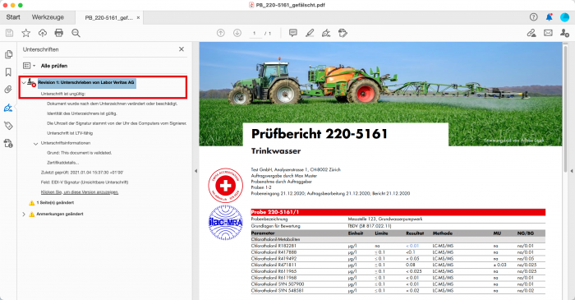Click the Chlorothalonil R471811 table row label

pyautogui.click(x=274, y=265)
